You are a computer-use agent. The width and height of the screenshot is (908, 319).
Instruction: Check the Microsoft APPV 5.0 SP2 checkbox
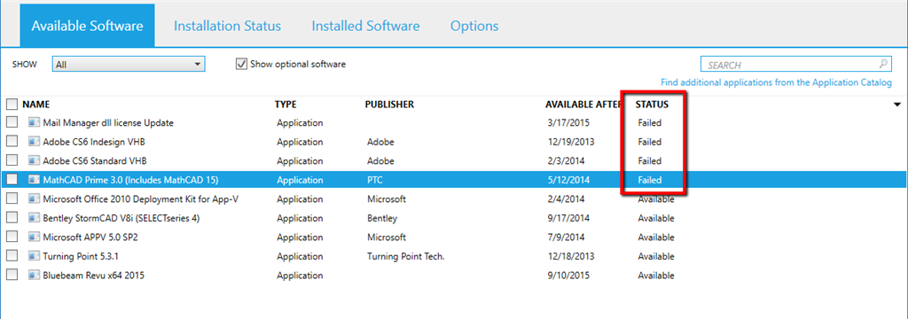click(12, 237)
